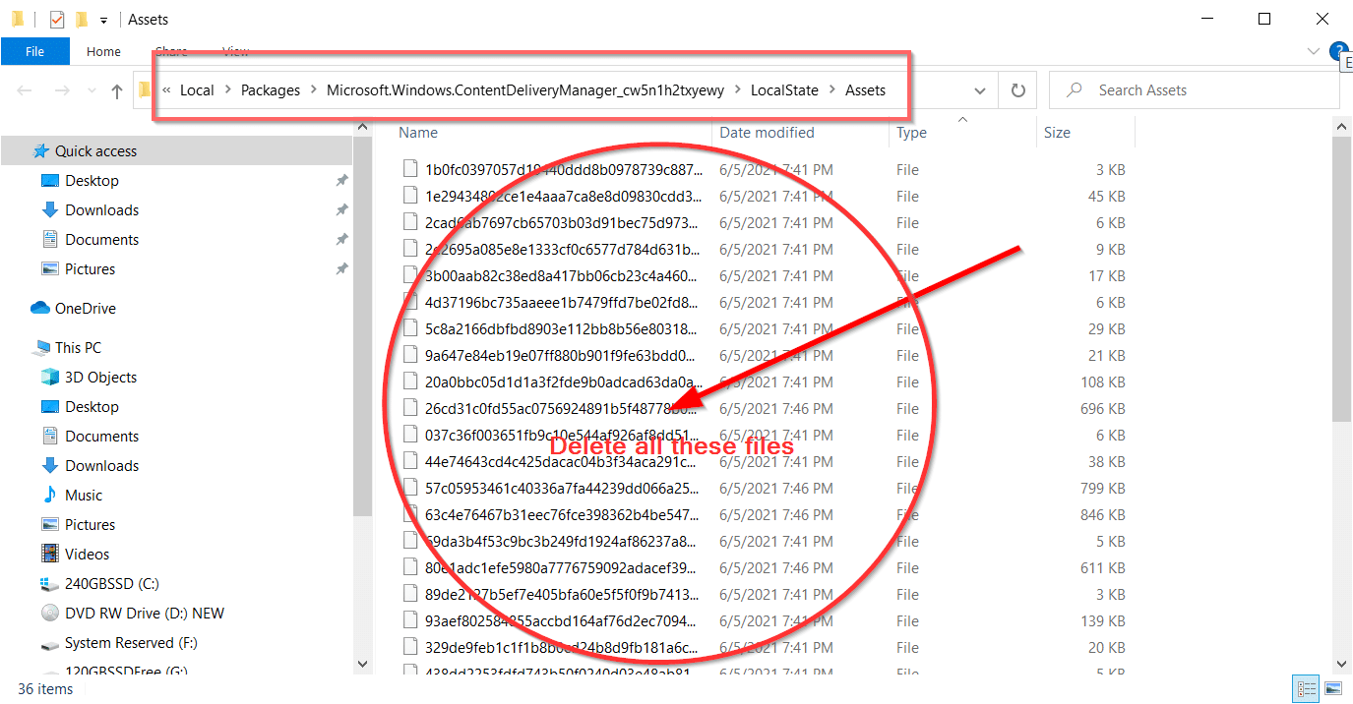Expand the address bar history dropdown

[980, 90]
